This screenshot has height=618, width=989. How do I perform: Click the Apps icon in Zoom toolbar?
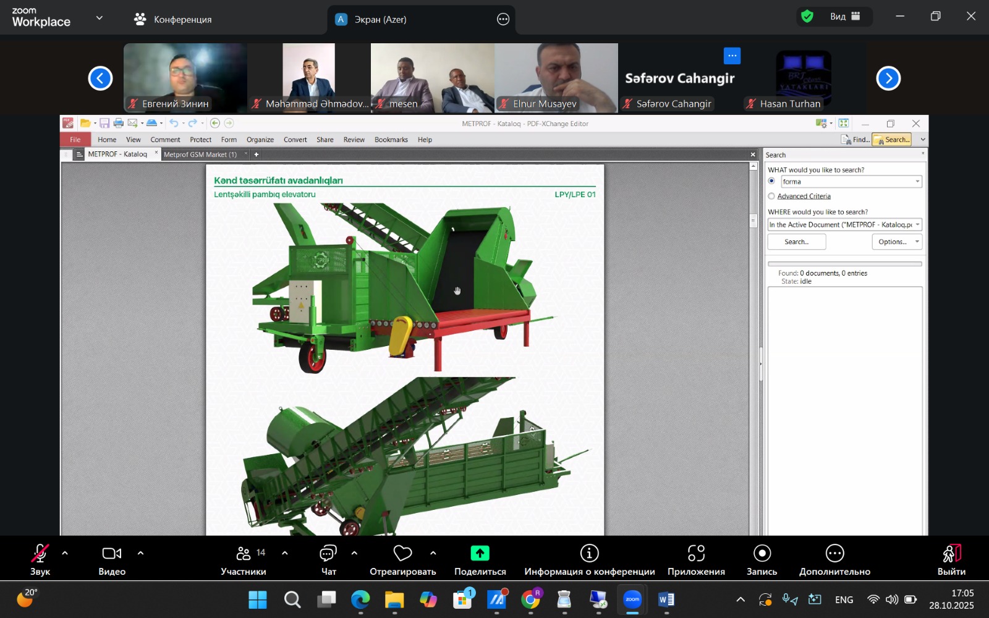696,554
